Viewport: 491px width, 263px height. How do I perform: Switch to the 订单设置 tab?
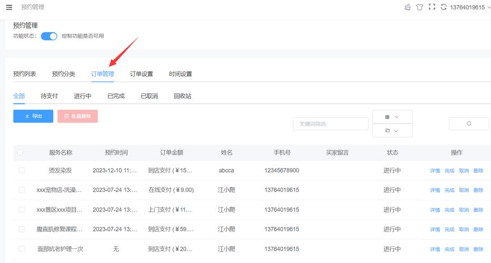pos(142,74)
